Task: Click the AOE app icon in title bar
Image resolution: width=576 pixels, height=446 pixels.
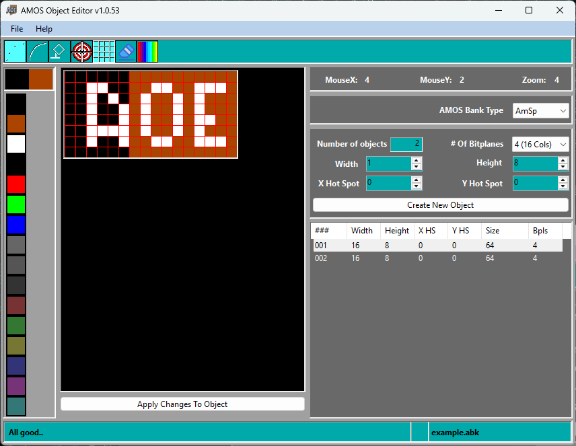Action: pyautogui.click(x=11, y=10)
